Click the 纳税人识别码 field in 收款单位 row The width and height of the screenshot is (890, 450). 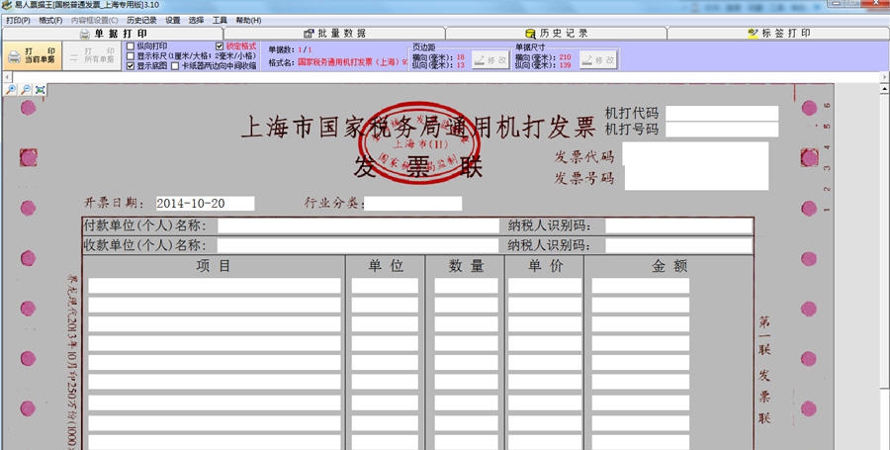tap(678, 245)
